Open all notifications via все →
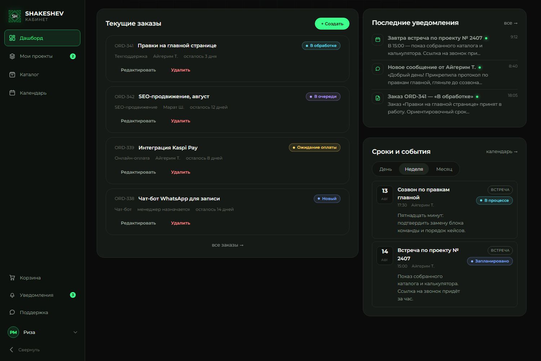541x361 pixels. 511,23
